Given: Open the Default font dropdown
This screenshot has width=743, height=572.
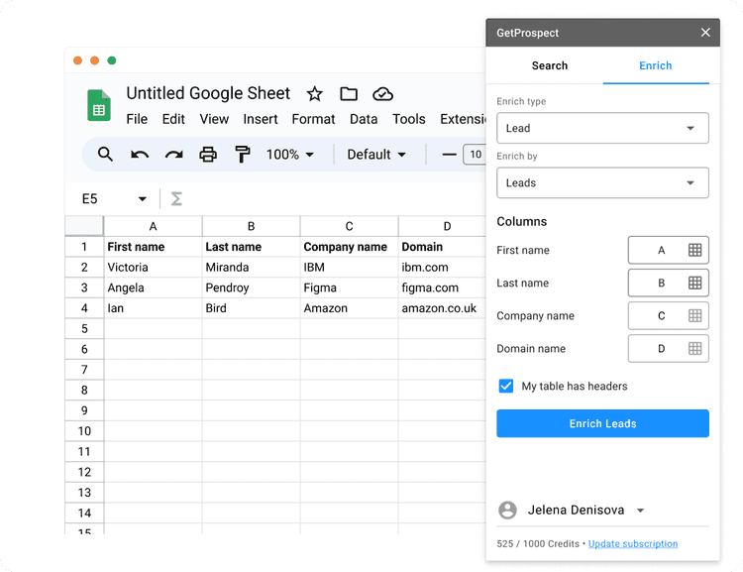Looking at the screenshot, I should point(376,155).
